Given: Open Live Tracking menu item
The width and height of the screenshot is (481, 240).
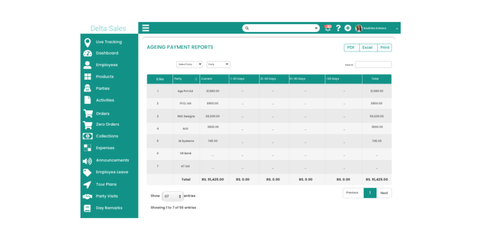Looking at the screenshot, I should tap(109, 42).
